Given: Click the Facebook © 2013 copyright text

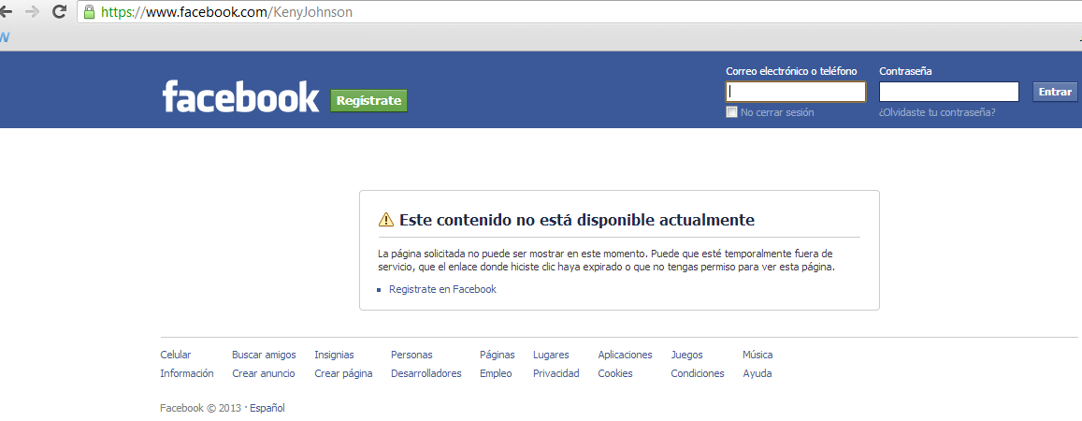Looking at the screenshot, I should pyautogui.click(x=201, y=408).
